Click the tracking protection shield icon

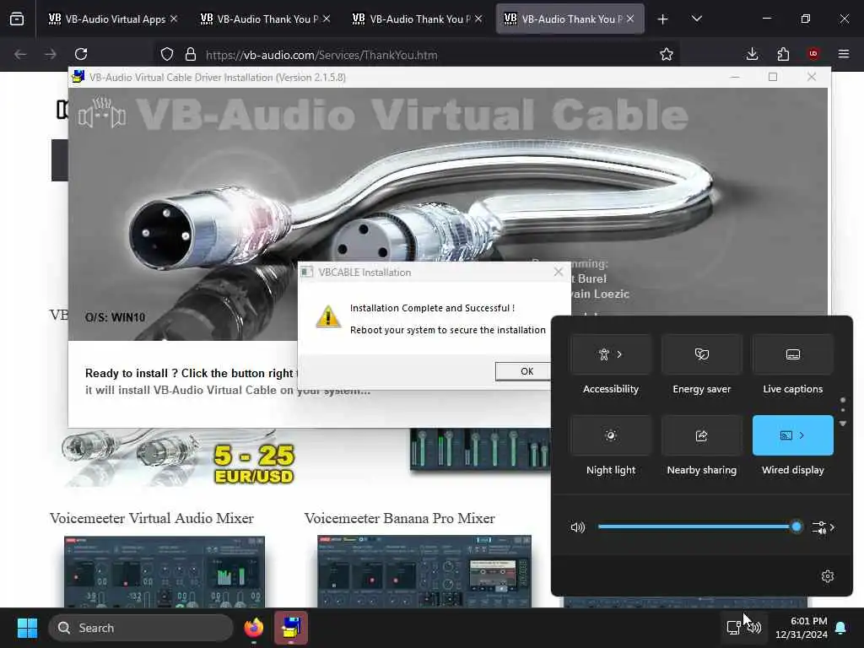point(167,54)
